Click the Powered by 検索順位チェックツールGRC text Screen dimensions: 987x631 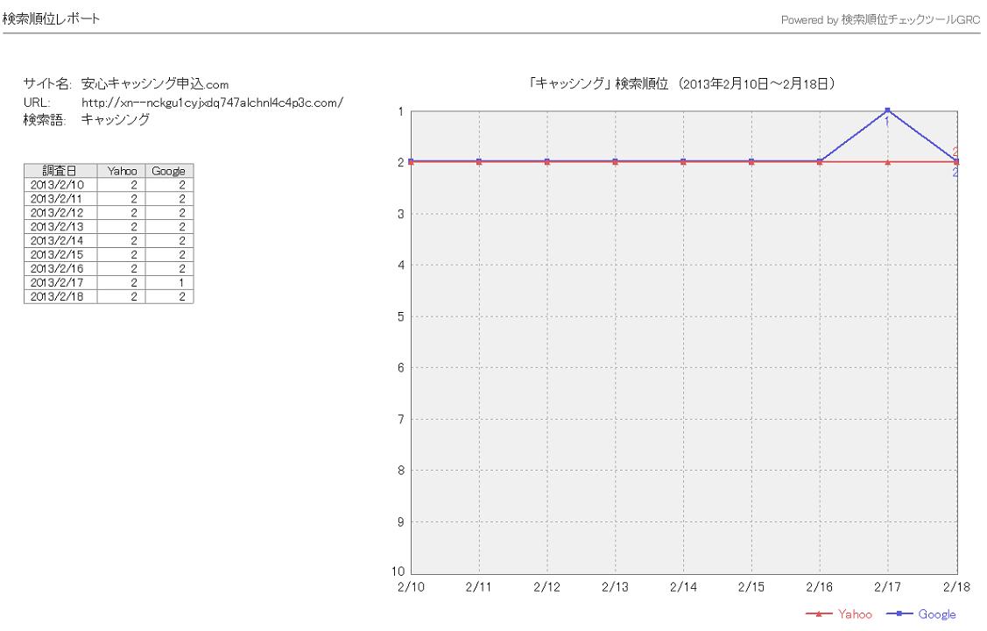tap(880, 19)
